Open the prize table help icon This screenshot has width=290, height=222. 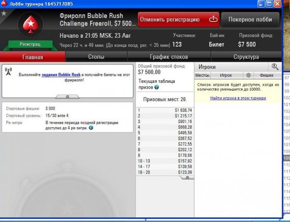click(x=157, y=87)
